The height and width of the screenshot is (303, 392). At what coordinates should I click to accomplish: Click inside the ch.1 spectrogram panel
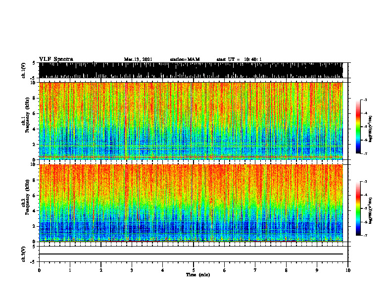(191, 121)
